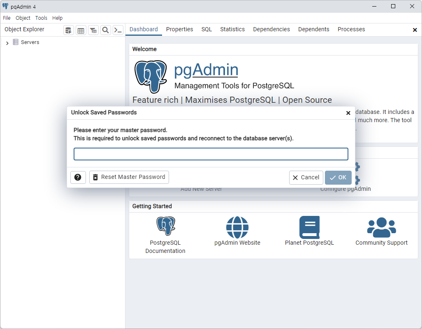Screen dimensions: 422x329
Task: Switch to the Dependencies tab
Action: [271, 29]
